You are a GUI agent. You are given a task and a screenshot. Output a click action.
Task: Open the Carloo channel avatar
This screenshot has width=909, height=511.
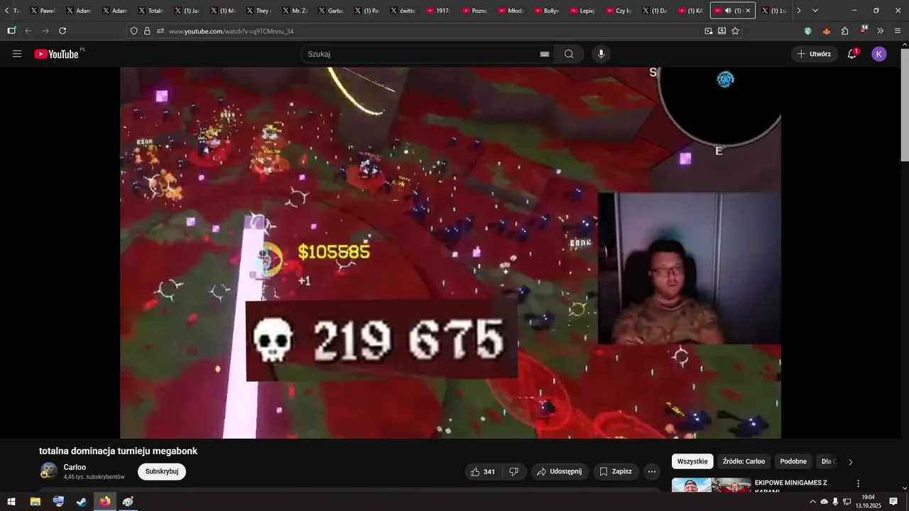coord(49,471)
